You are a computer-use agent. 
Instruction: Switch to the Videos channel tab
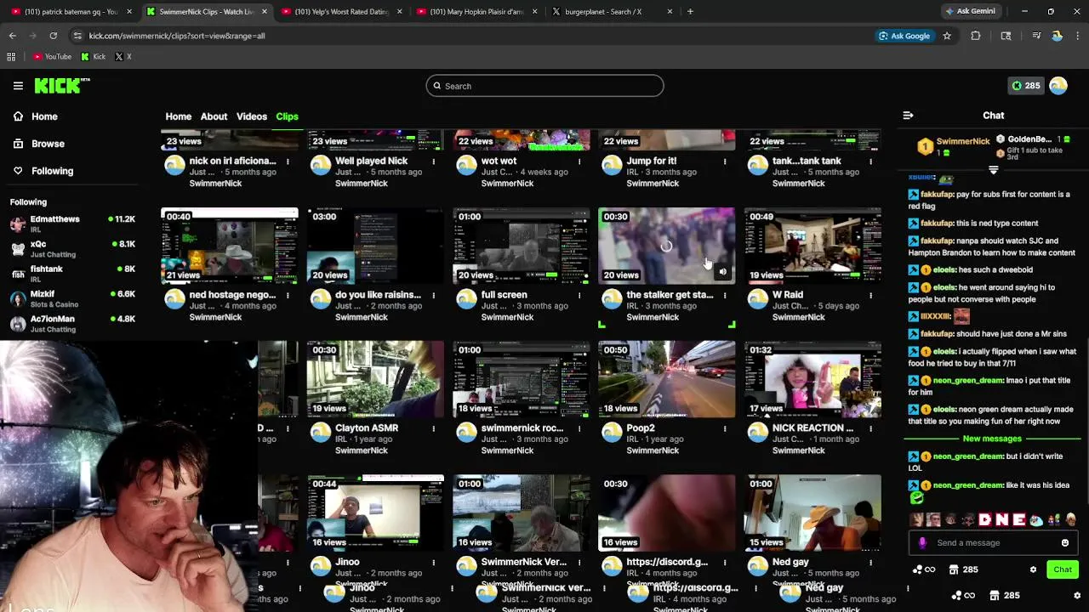[x=252, y=116]
